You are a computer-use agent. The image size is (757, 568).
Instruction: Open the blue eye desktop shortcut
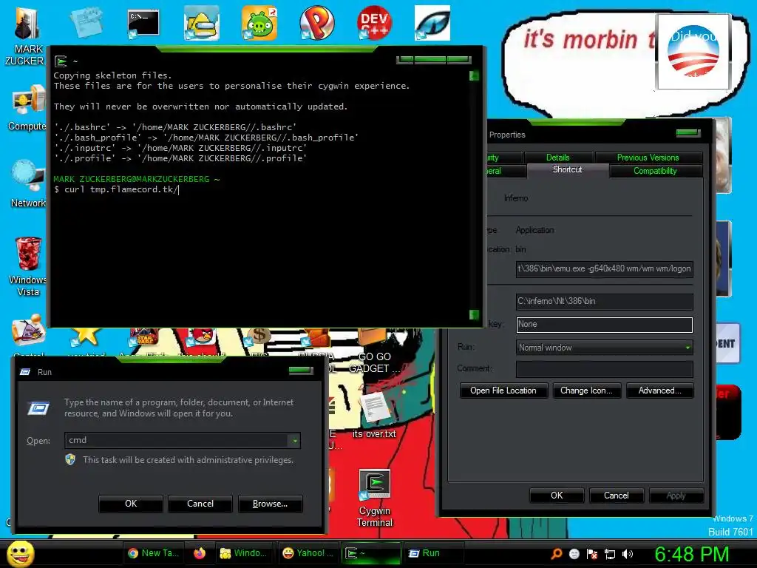click(432, 23)
